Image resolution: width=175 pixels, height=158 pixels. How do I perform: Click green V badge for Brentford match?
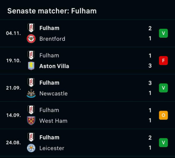tap(163, 33)
